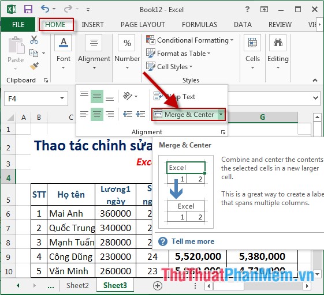
Task: Switch to the DATA tab
Action: click(x=243, y=25)
